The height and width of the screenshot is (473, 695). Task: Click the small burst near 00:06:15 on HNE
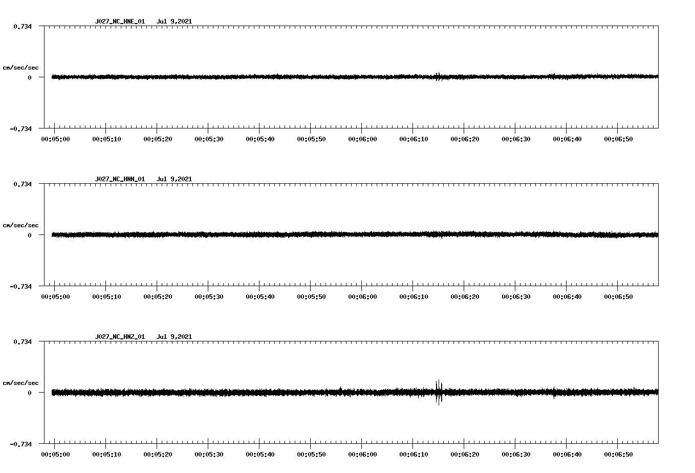(439, 77)
